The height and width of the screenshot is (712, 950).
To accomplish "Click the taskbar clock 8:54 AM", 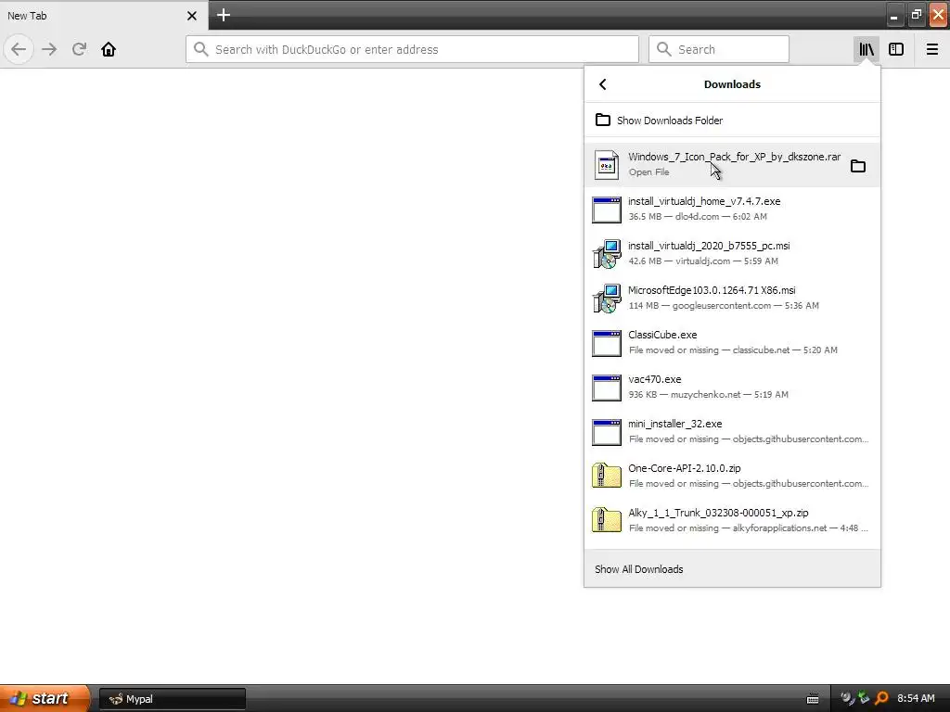I will (x=916, y=698).
